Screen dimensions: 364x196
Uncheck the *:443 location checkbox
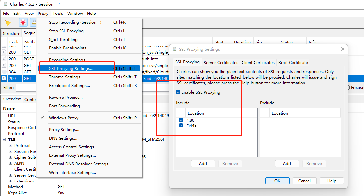pos(181,126)
